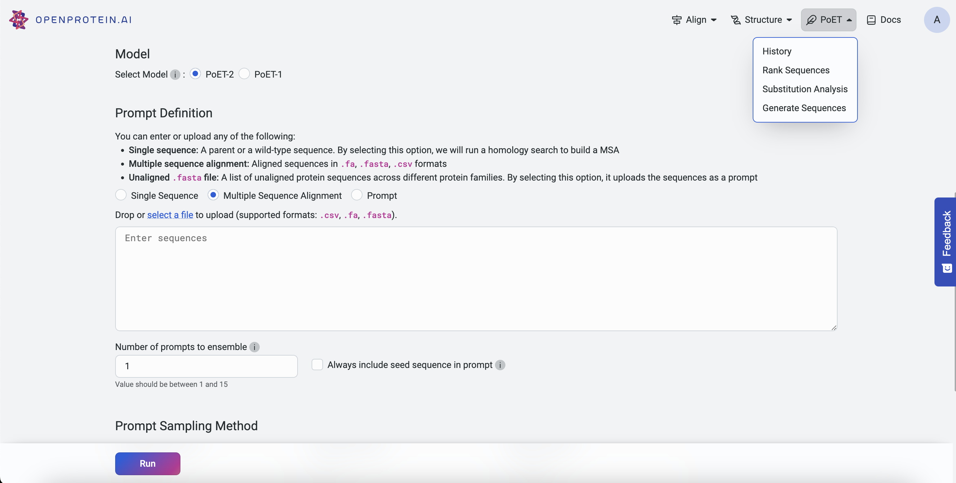The width and height of the screenshot is (956, 483).
Task: Select Generate Sequences menu item
Action: pyautogui.click(x=804, y=109)
